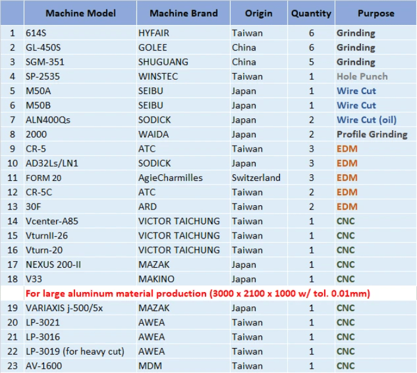Screen dimensions: 417x373
Task: Click the ATC brand cell for CR-5C
Action: click(x=183, y=192)
